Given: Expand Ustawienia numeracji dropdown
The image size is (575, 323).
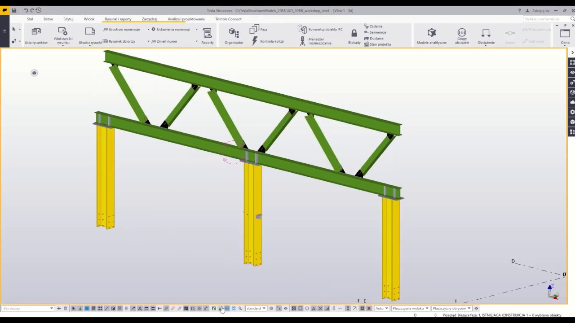Looking at the screenshot, I should [196, 29].
